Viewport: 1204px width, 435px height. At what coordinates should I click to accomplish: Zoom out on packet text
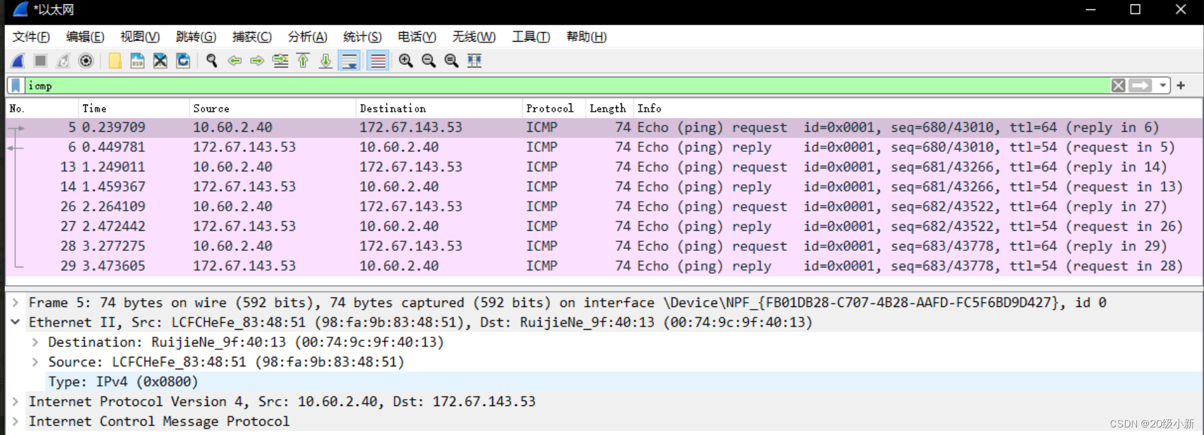(x=429, y=61)
